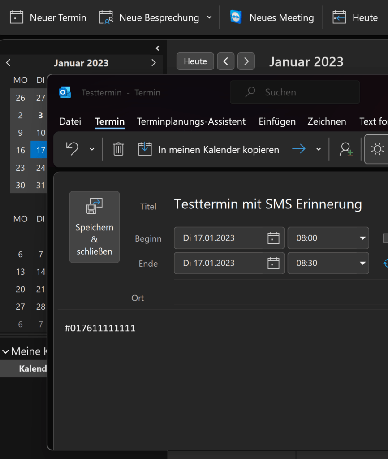This screenshot has height=459, width=388.
Task: Click the Heute button in calendar view
Action: point(195,61)
